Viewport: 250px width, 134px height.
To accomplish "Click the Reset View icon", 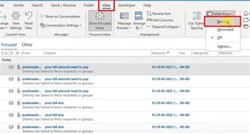I will (29, 16).
